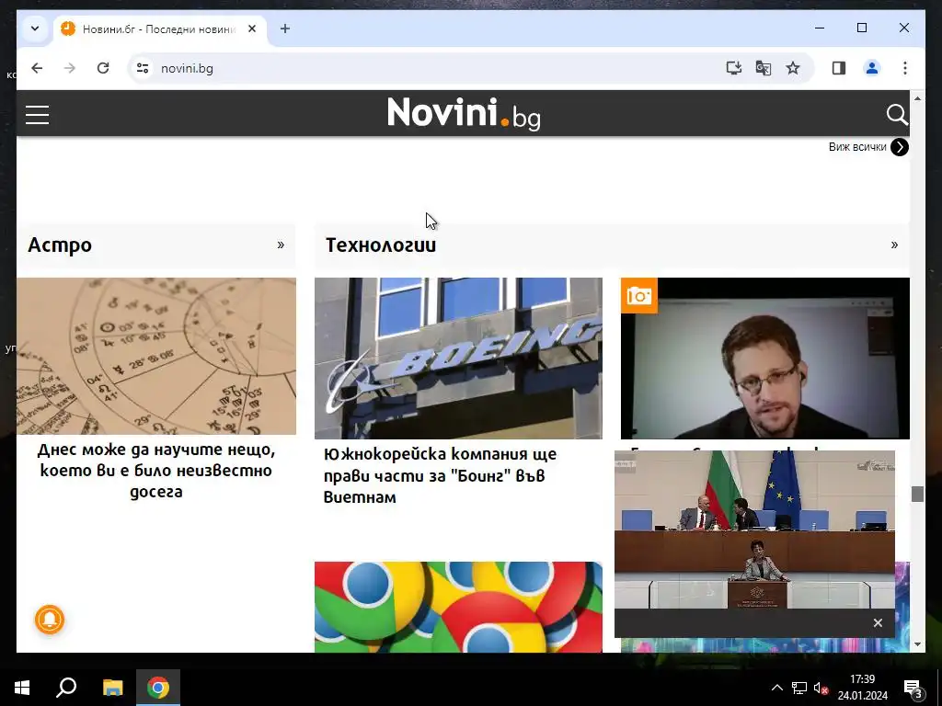Read 'Южнокорейска компания ще прави части' headline
Image resolution: width=942 pixels, height=706 pixels.
click(x=441, y=475)
